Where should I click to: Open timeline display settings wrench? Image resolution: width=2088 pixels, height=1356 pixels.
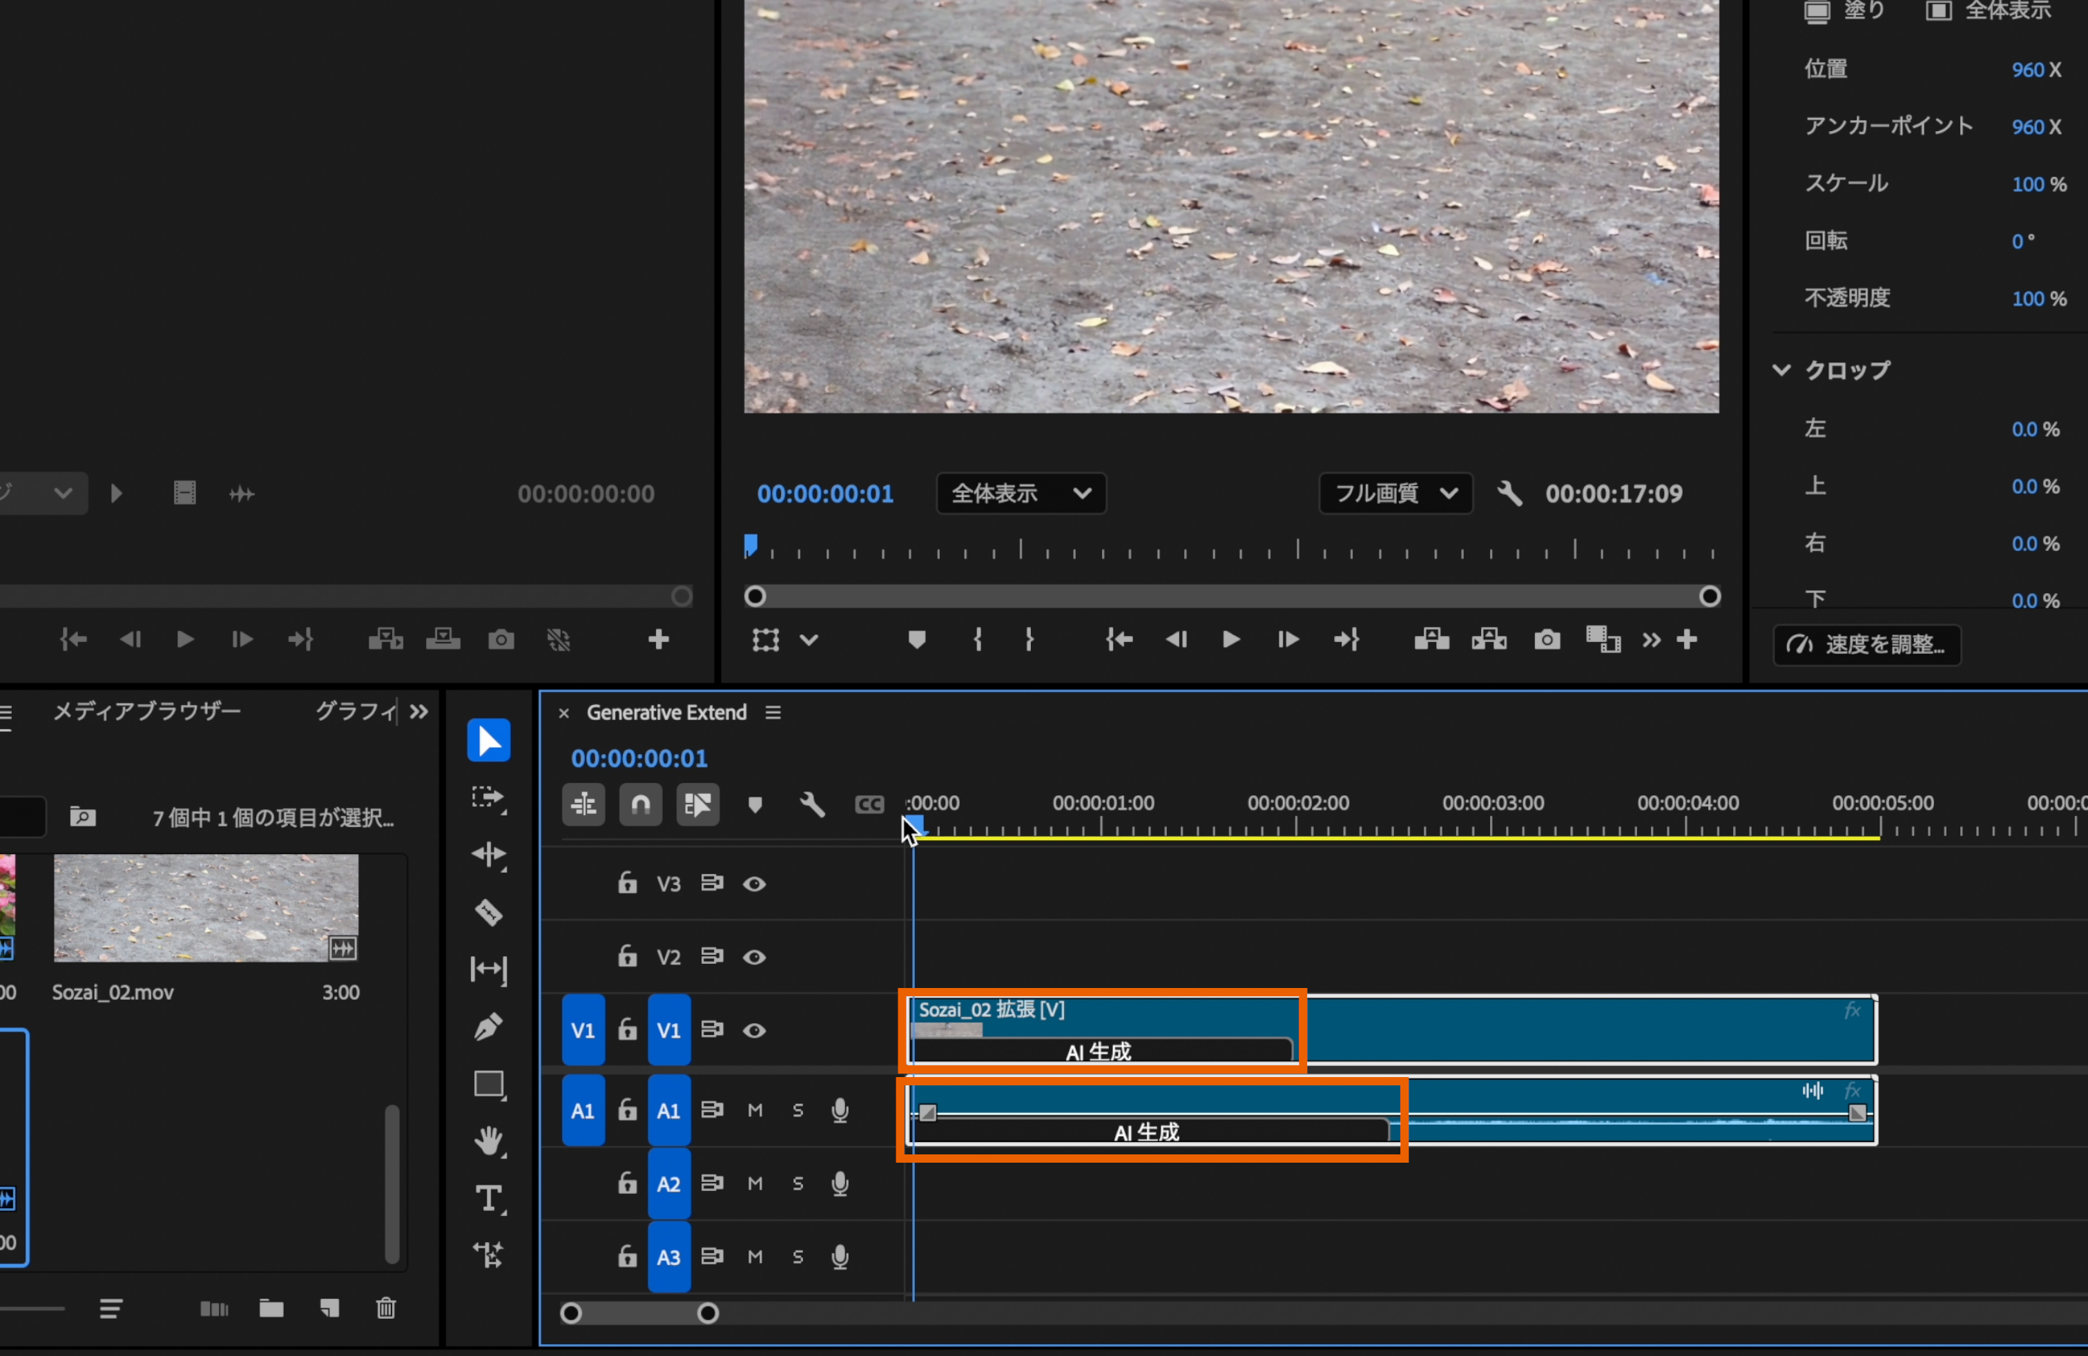[811, 804]
